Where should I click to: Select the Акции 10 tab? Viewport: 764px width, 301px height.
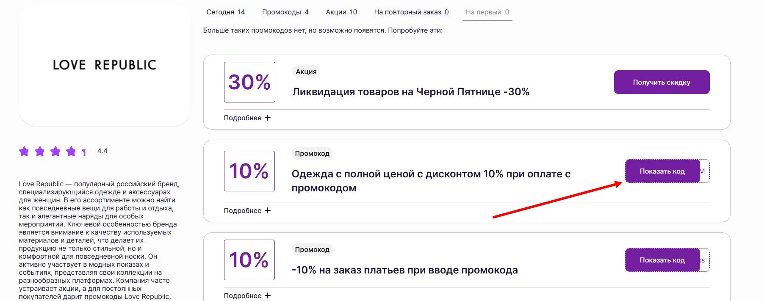click(341, 12)
